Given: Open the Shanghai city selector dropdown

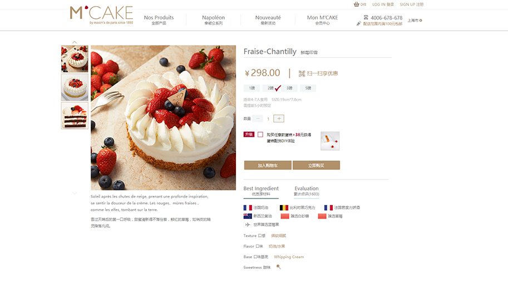Looking at the screenshot, I should [x=415, y=21].
